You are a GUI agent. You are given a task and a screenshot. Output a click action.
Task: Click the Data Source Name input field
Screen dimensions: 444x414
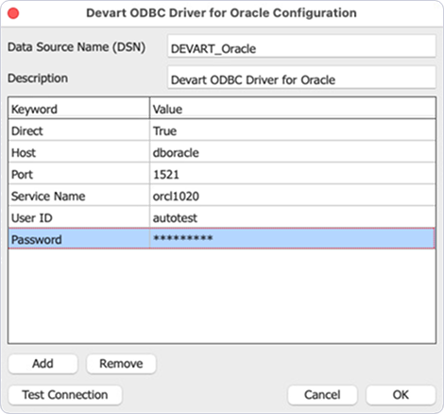point(301,46)
